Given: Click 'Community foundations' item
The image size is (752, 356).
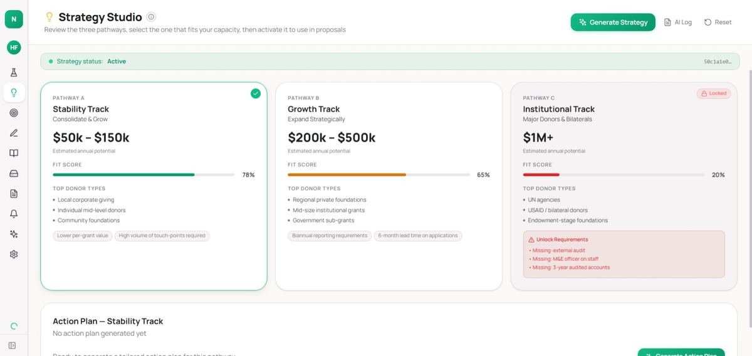Looking at the screenshot, I should tap(88, 220).
